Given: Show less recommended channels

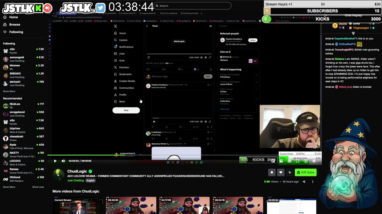Looking at the screenshot, I should (38, 187).
